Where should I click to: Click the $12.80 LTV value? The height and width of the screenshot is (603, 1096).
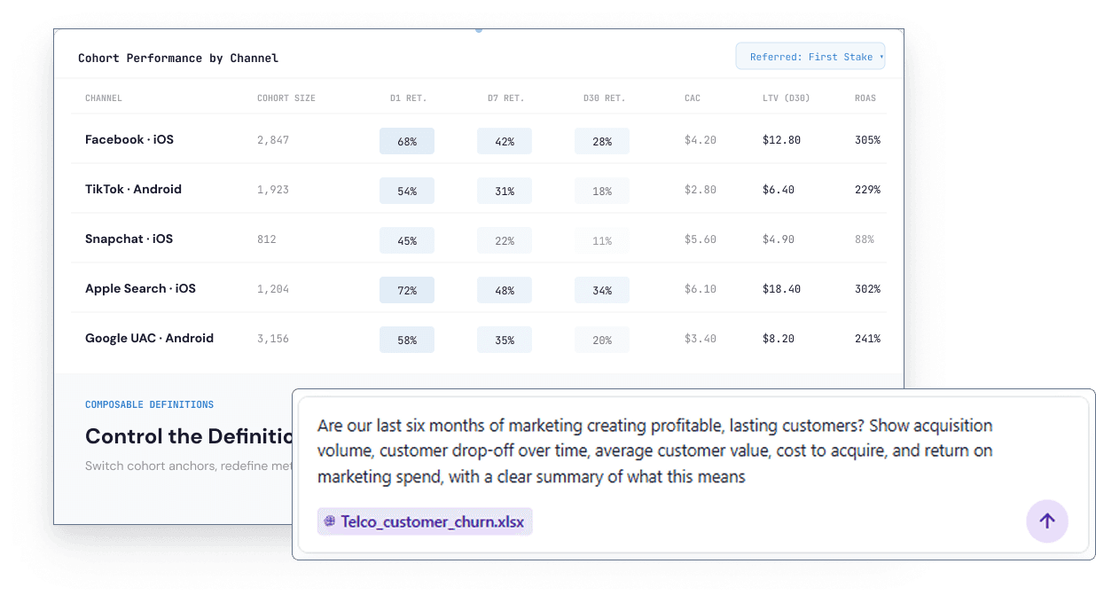tap(781, 140)
